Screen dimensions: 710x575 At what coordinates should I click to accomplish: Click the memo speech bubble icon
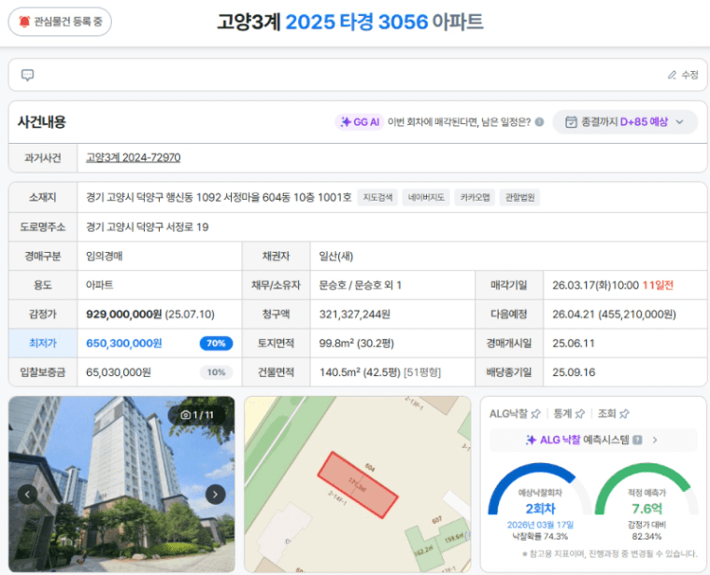(x=28, y=75)
